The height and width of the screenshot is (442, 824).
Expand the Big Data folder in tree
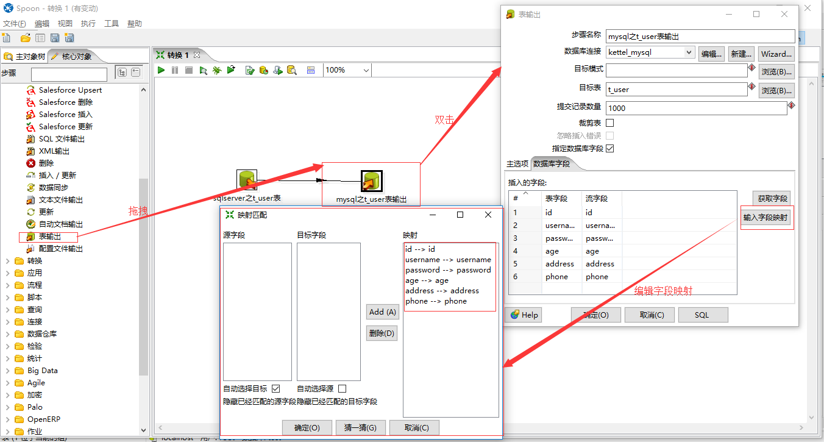8,371
